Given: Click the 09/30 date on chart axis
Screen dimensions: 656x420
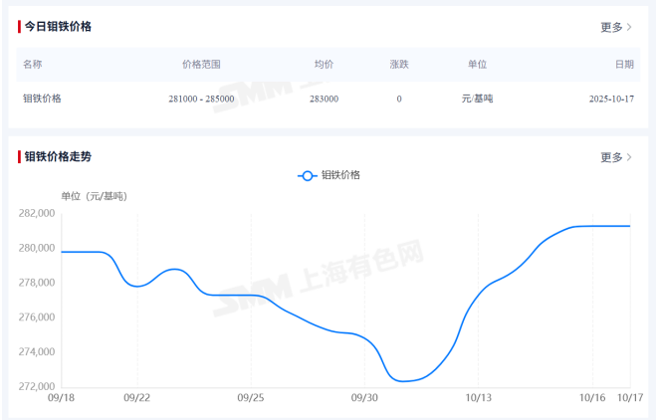Looking at the screenshot, I should (365, 398).
